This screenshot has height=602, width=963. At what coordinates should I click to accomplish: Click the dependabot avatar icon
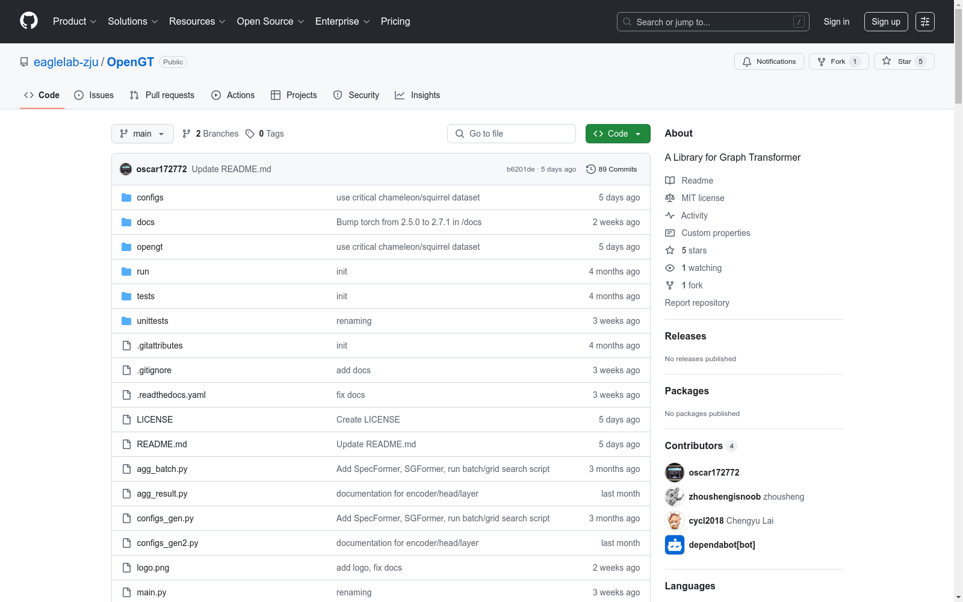point(675,545)
